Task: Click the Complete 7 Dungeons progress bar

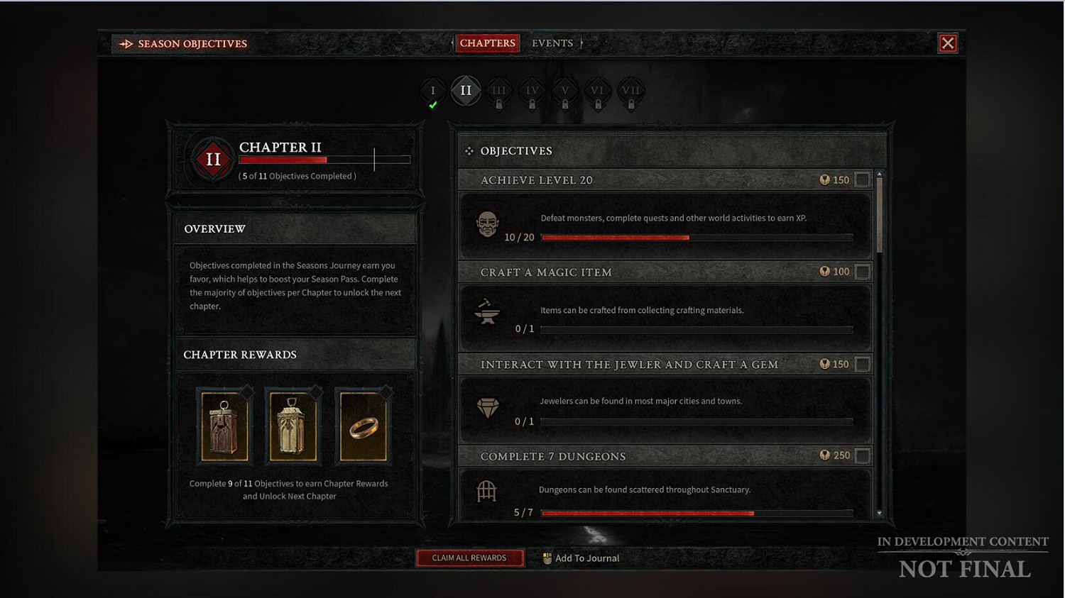Action: (x=697, y=513)
